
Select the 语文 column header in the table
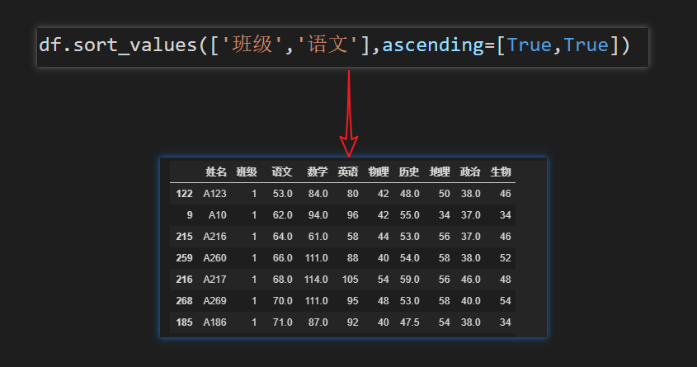(x=282, y=172)
